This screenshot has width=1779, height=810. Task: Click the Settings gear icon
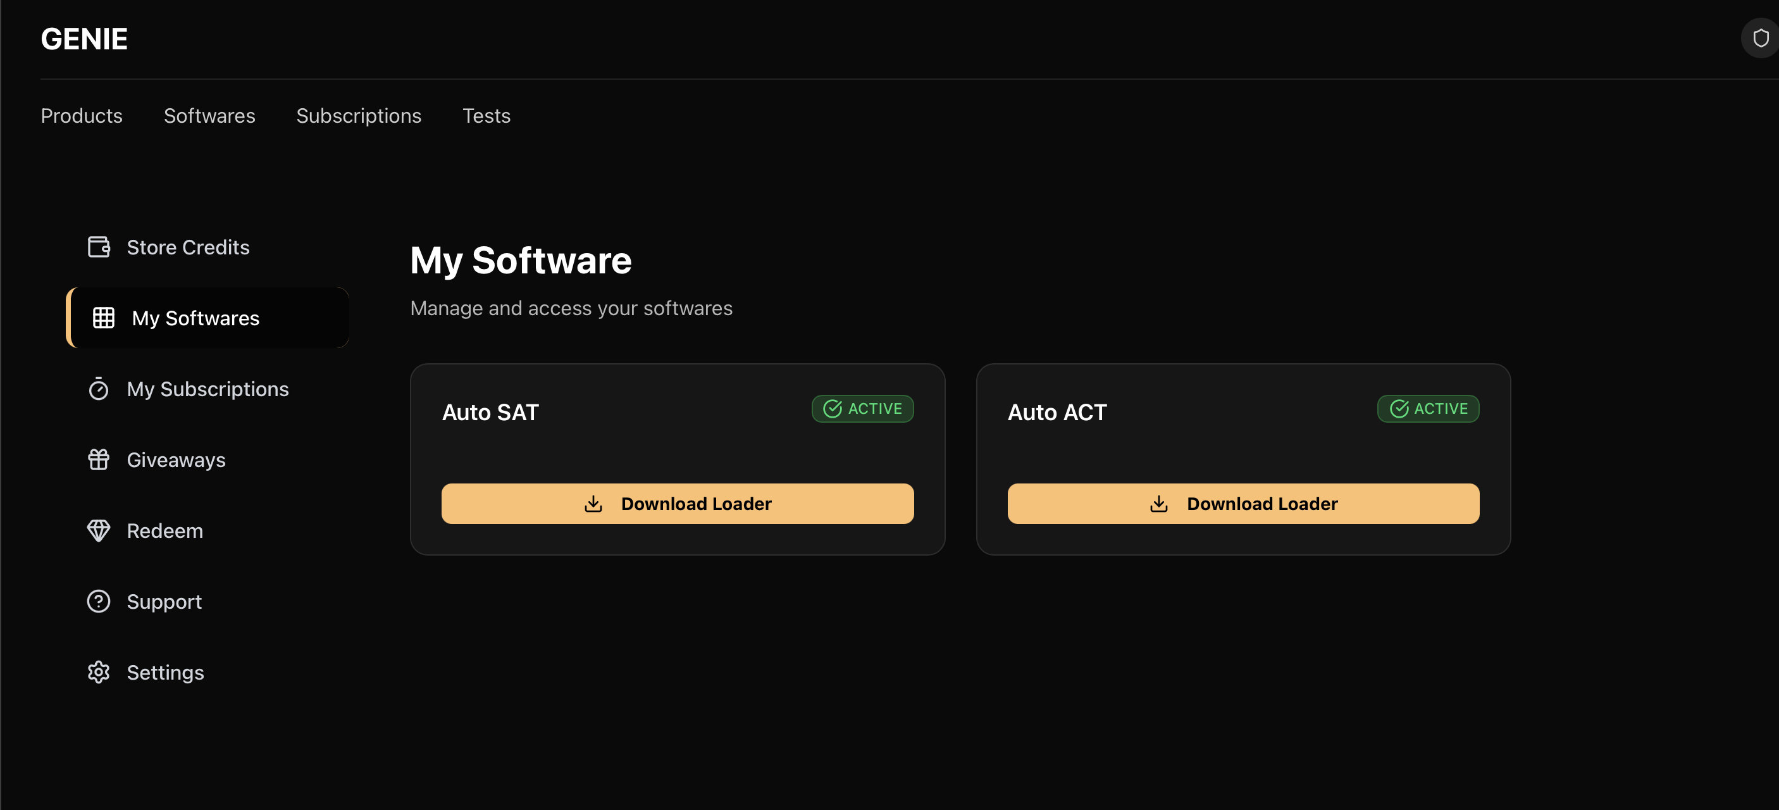point(99,673)
